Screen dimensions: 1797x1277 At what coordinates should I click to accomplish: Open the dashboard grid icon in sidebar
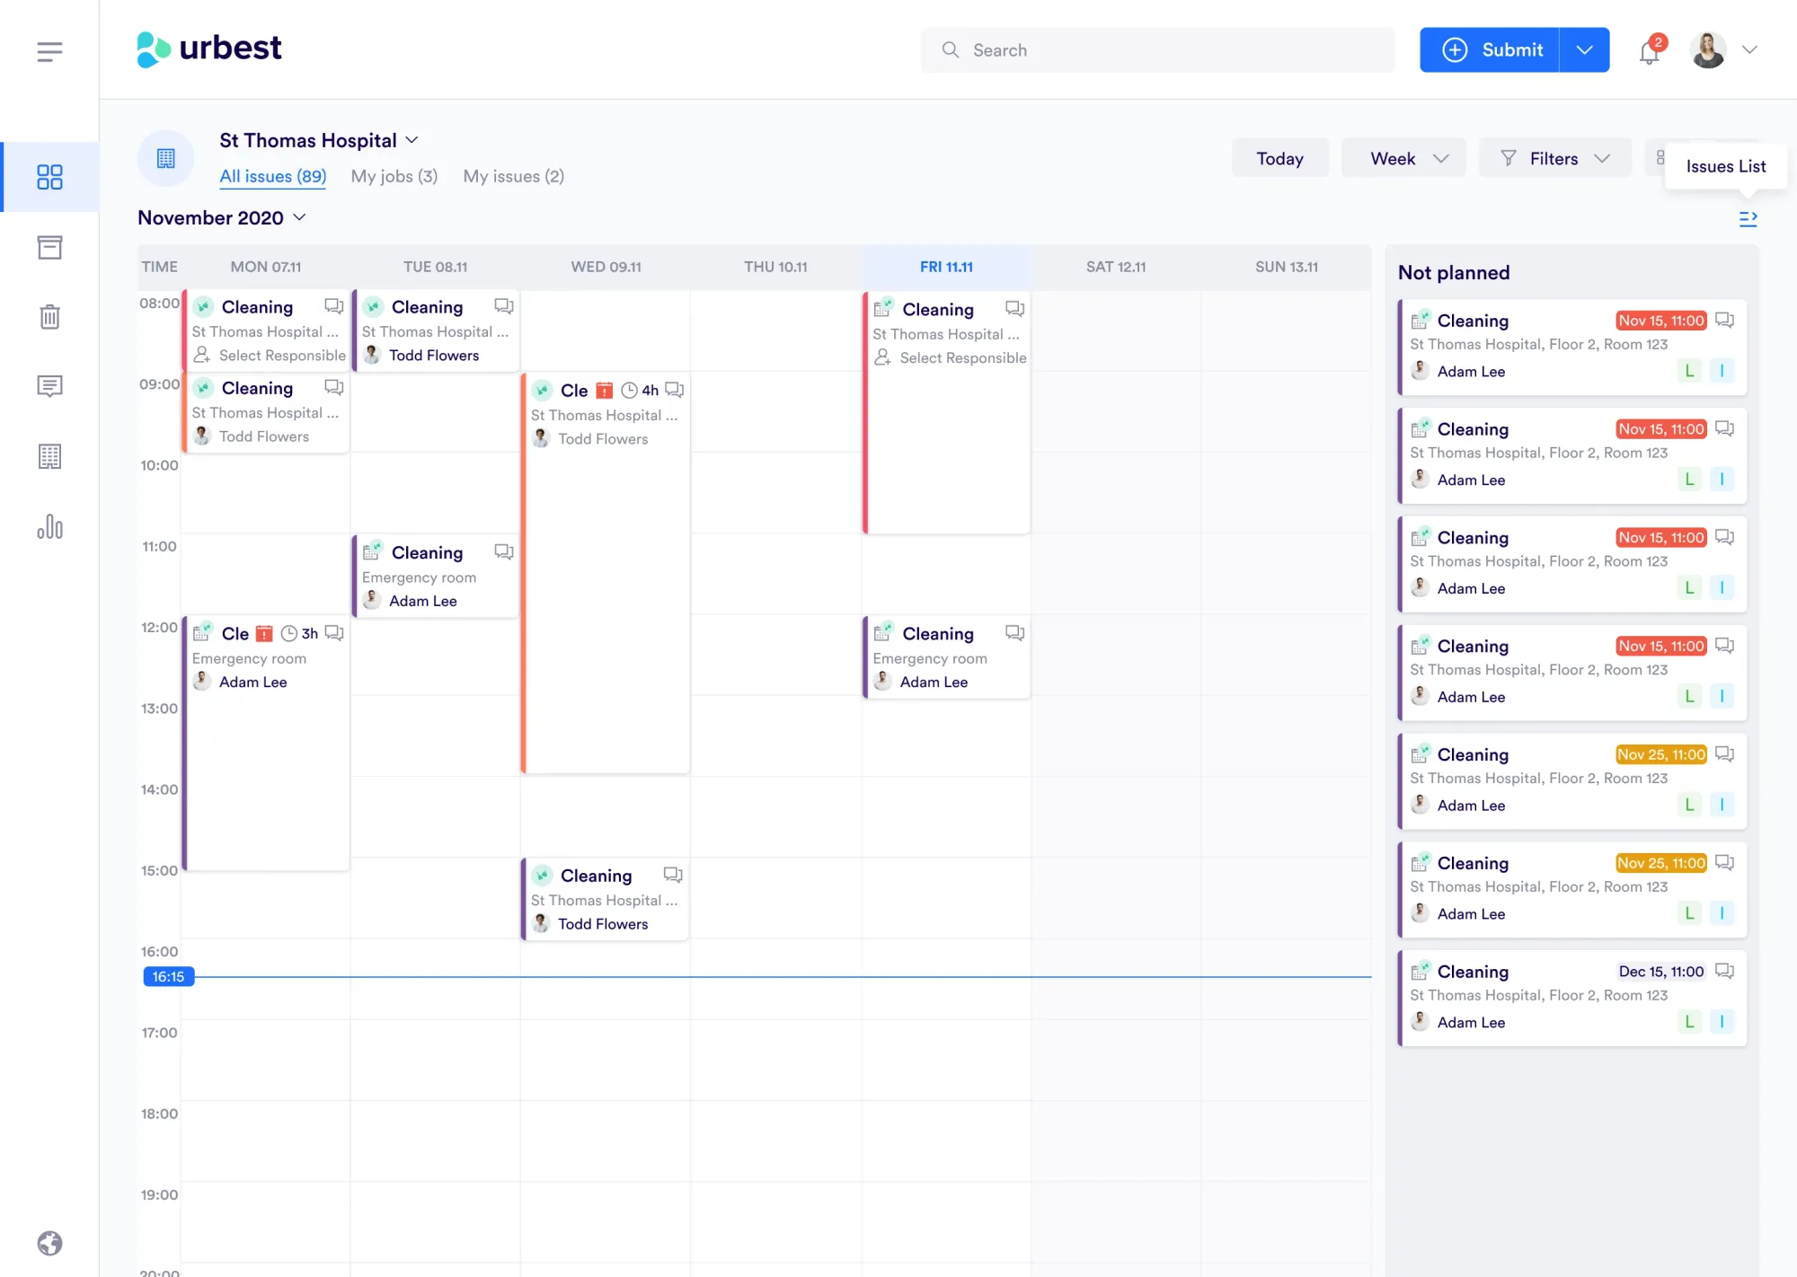49,177
